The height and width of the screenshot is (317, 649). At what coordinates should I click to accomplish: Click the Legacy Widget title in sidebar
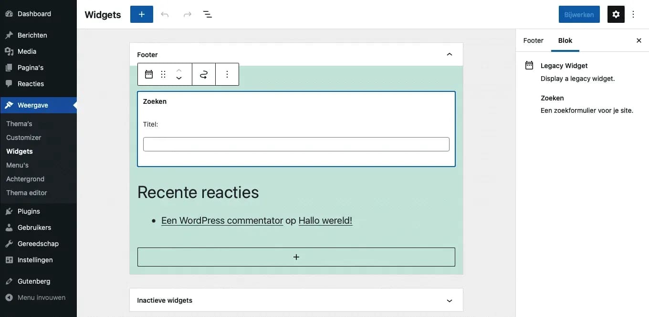click(564, 66)
